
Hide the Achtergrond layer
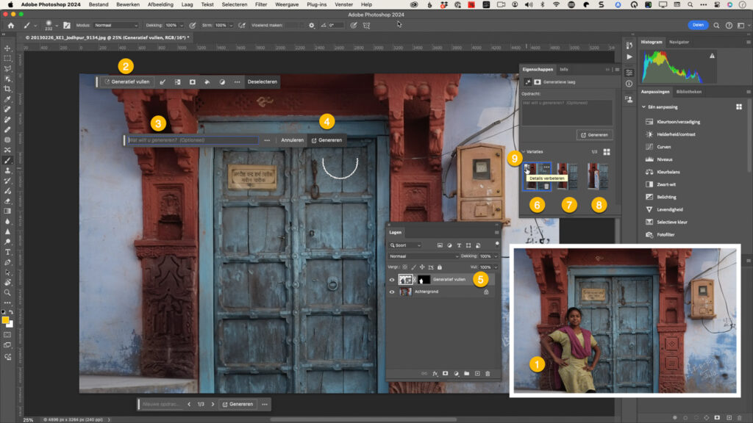392,292
